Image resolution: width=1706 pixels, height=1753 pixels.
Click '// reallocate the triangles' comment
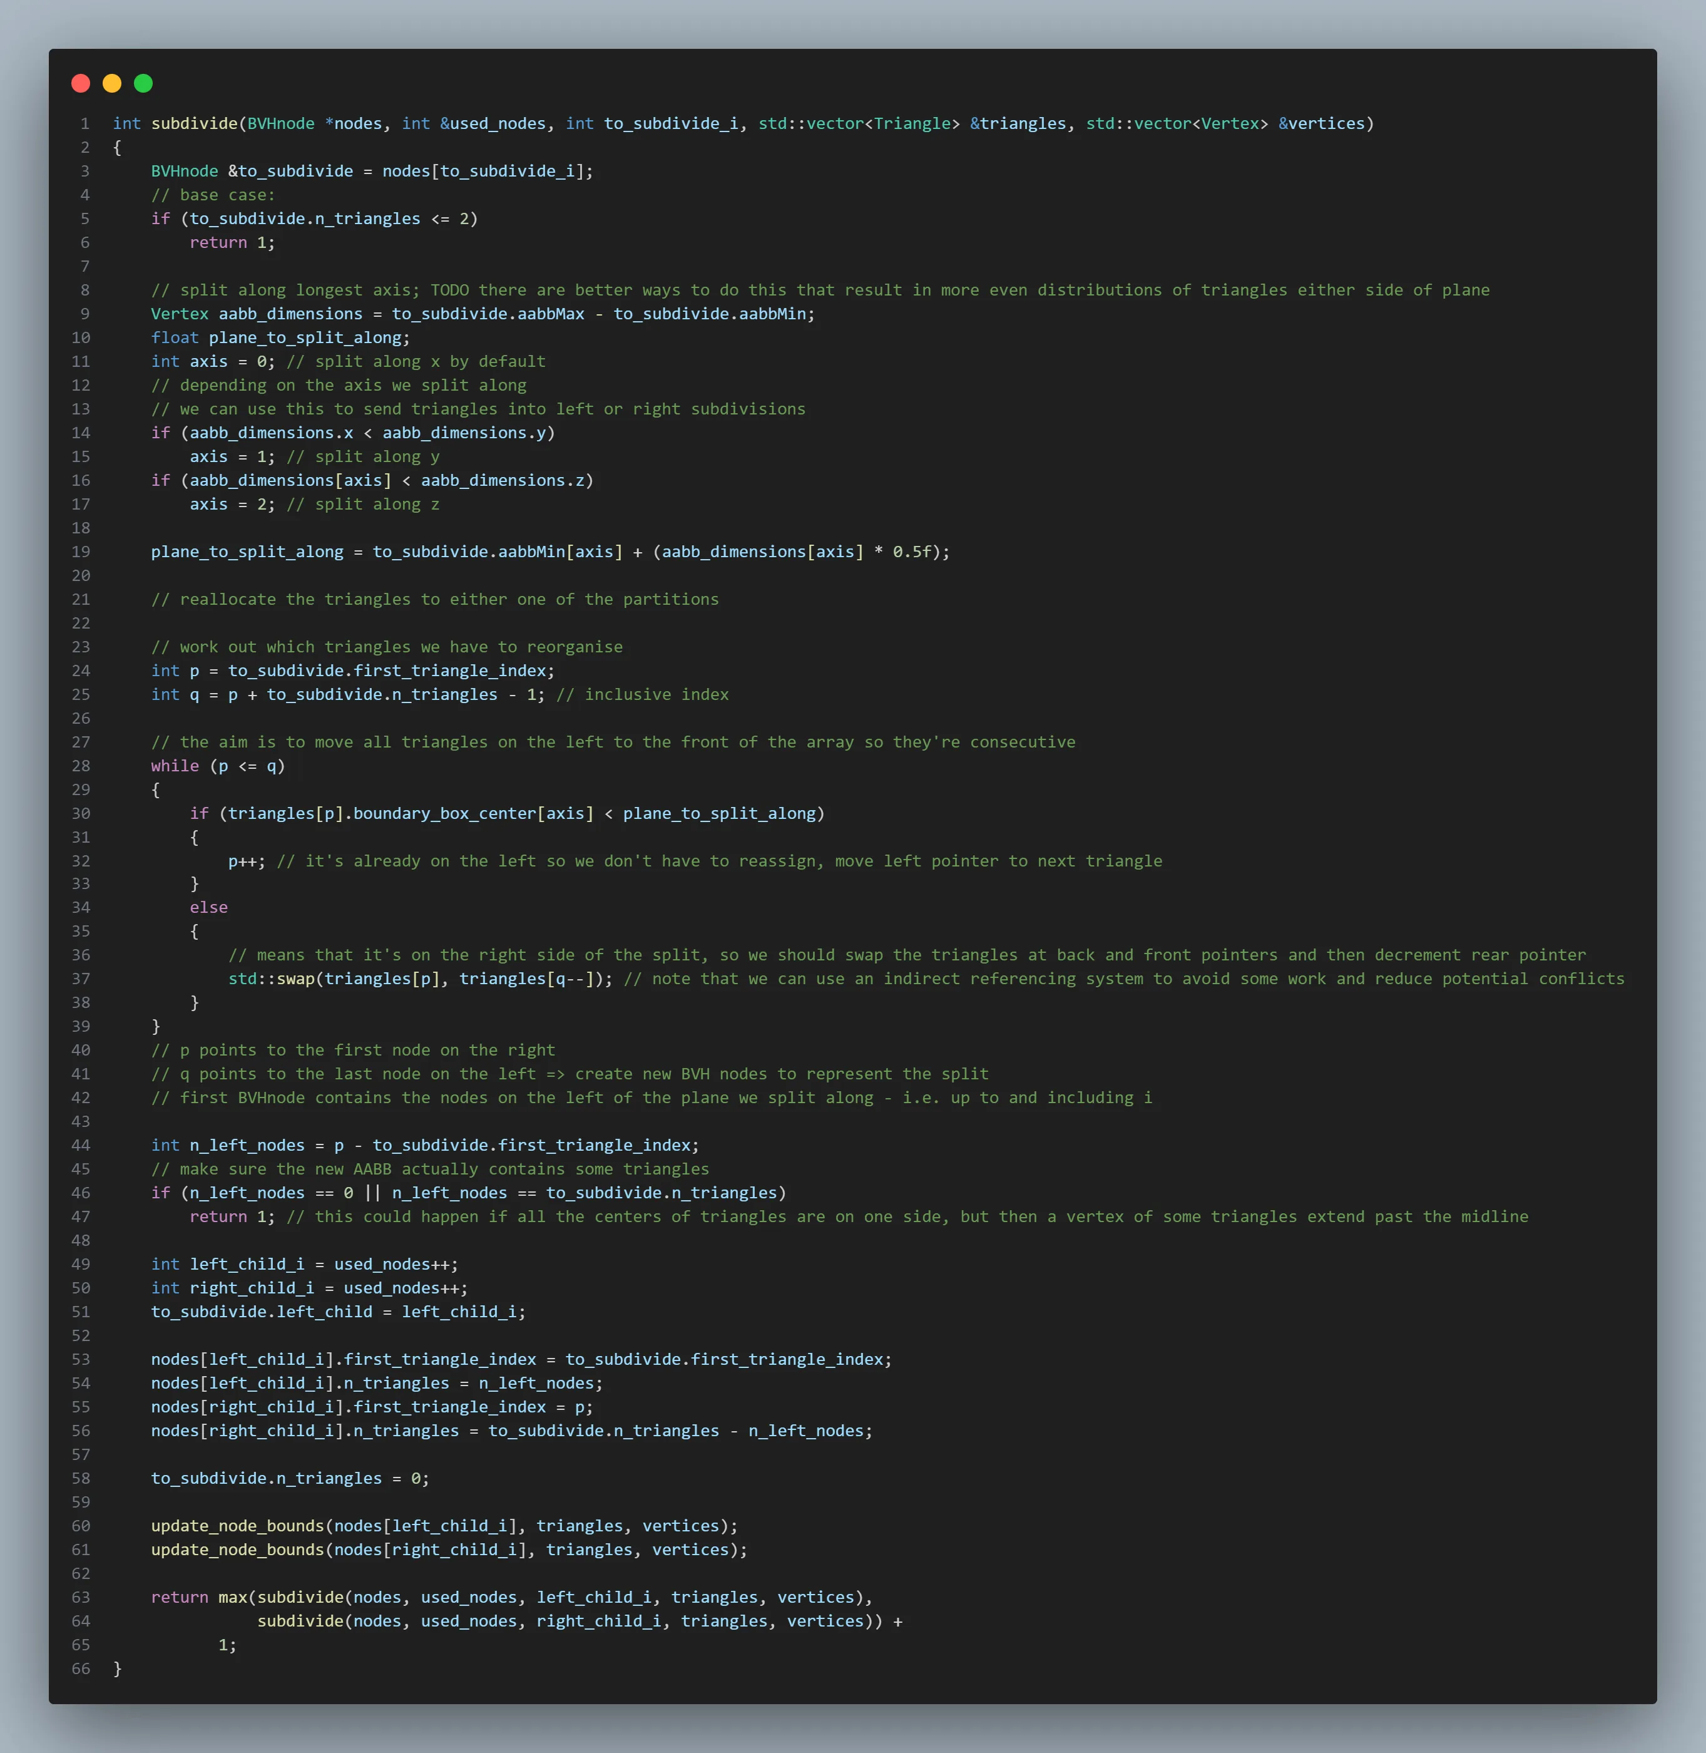click(x=434, y=600)
